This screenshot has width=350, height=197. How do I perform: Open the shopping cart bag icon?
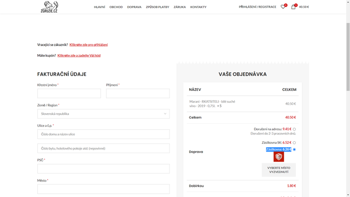pyautogui.click(x=293, y=7)
